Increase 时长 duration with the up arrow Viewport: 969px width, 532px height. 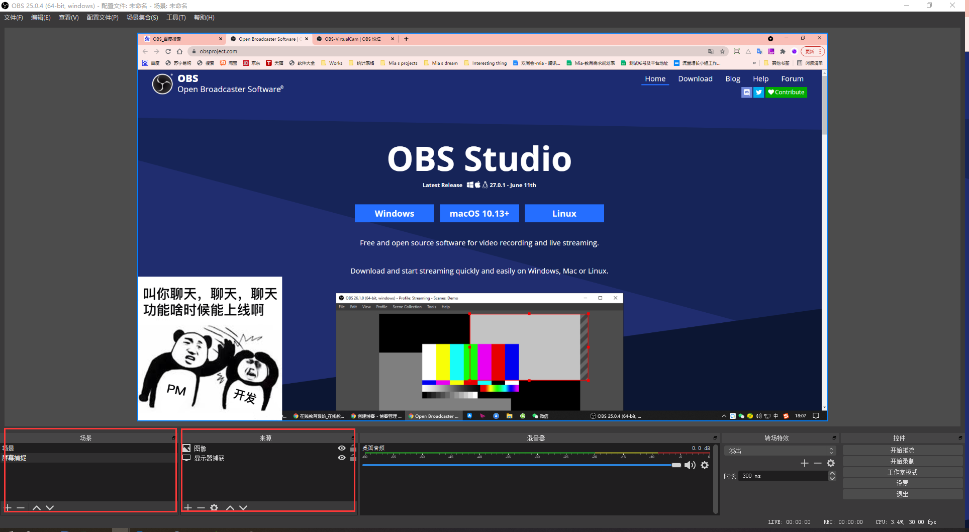coord(832,473)
